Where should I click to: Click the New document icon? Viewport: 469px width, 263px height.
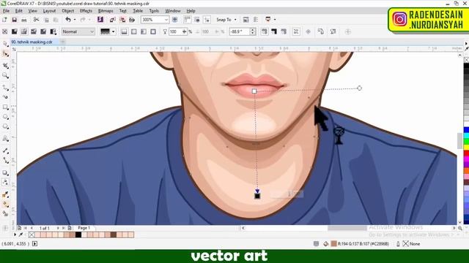point(5,20)
